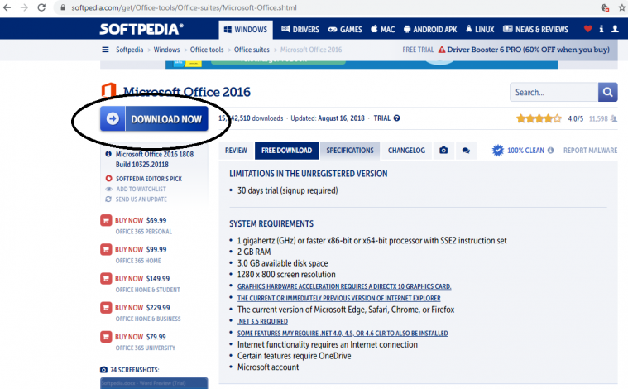The width and height of the screenshot is (628, 389).
Task: Click BUY NOW $229.99 link
Action: [142, 308]
